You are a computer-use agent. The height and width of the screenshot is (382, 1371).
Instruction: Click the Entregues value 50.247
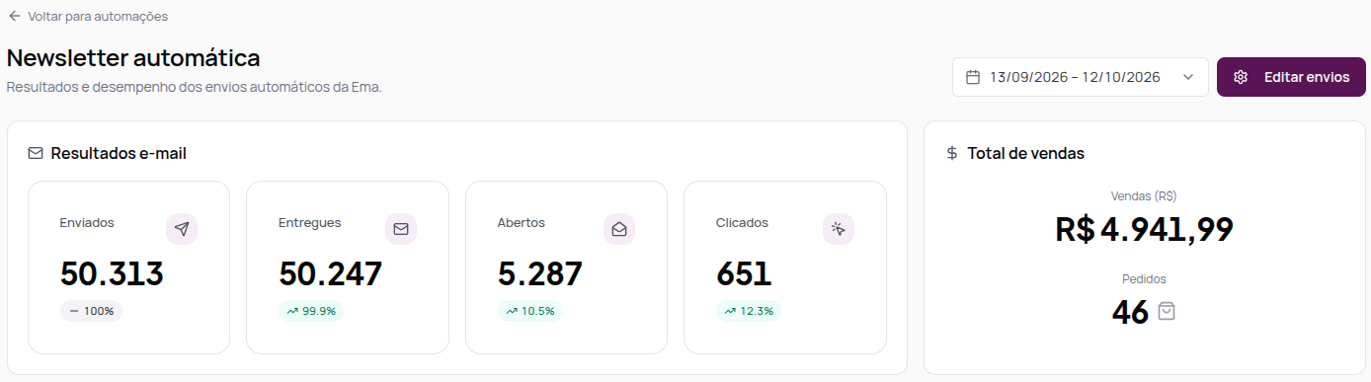[330, 274]
